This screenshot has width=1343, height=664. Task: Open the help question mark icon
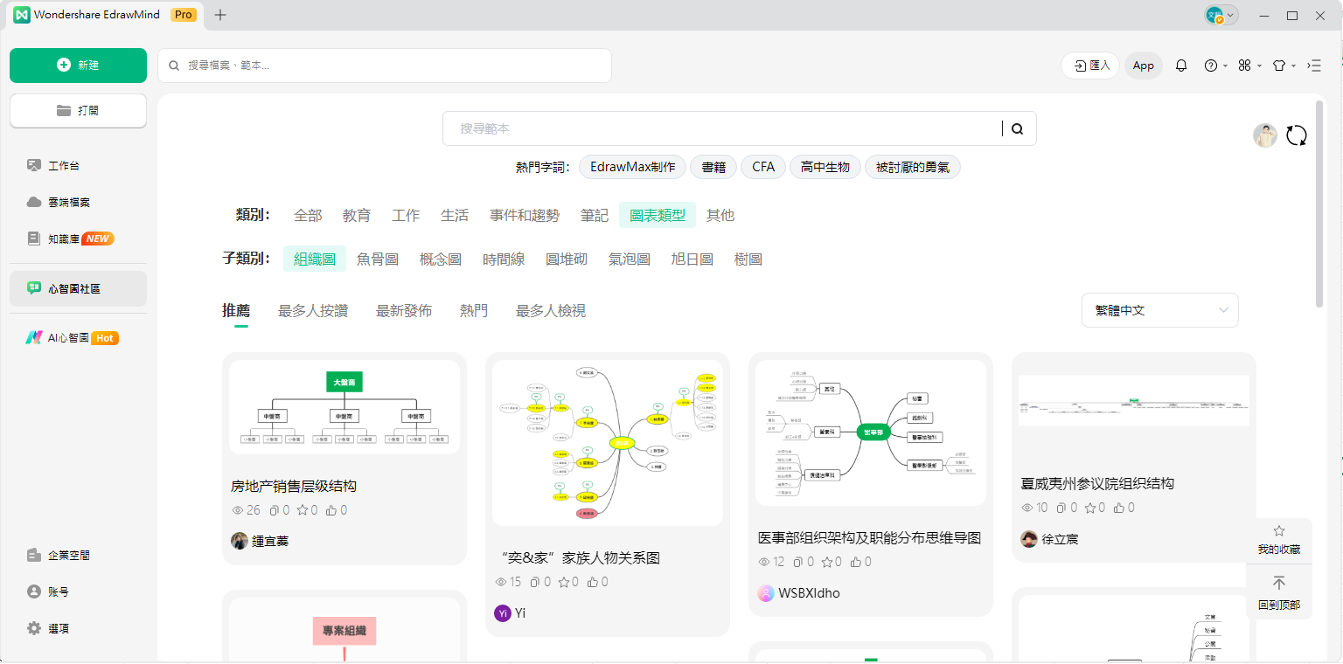[1211, 66]
